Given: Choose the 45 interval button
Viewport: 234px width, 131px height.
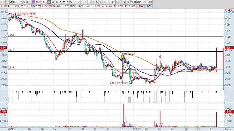Looking at the screenshot, I should tap(97, 2).
